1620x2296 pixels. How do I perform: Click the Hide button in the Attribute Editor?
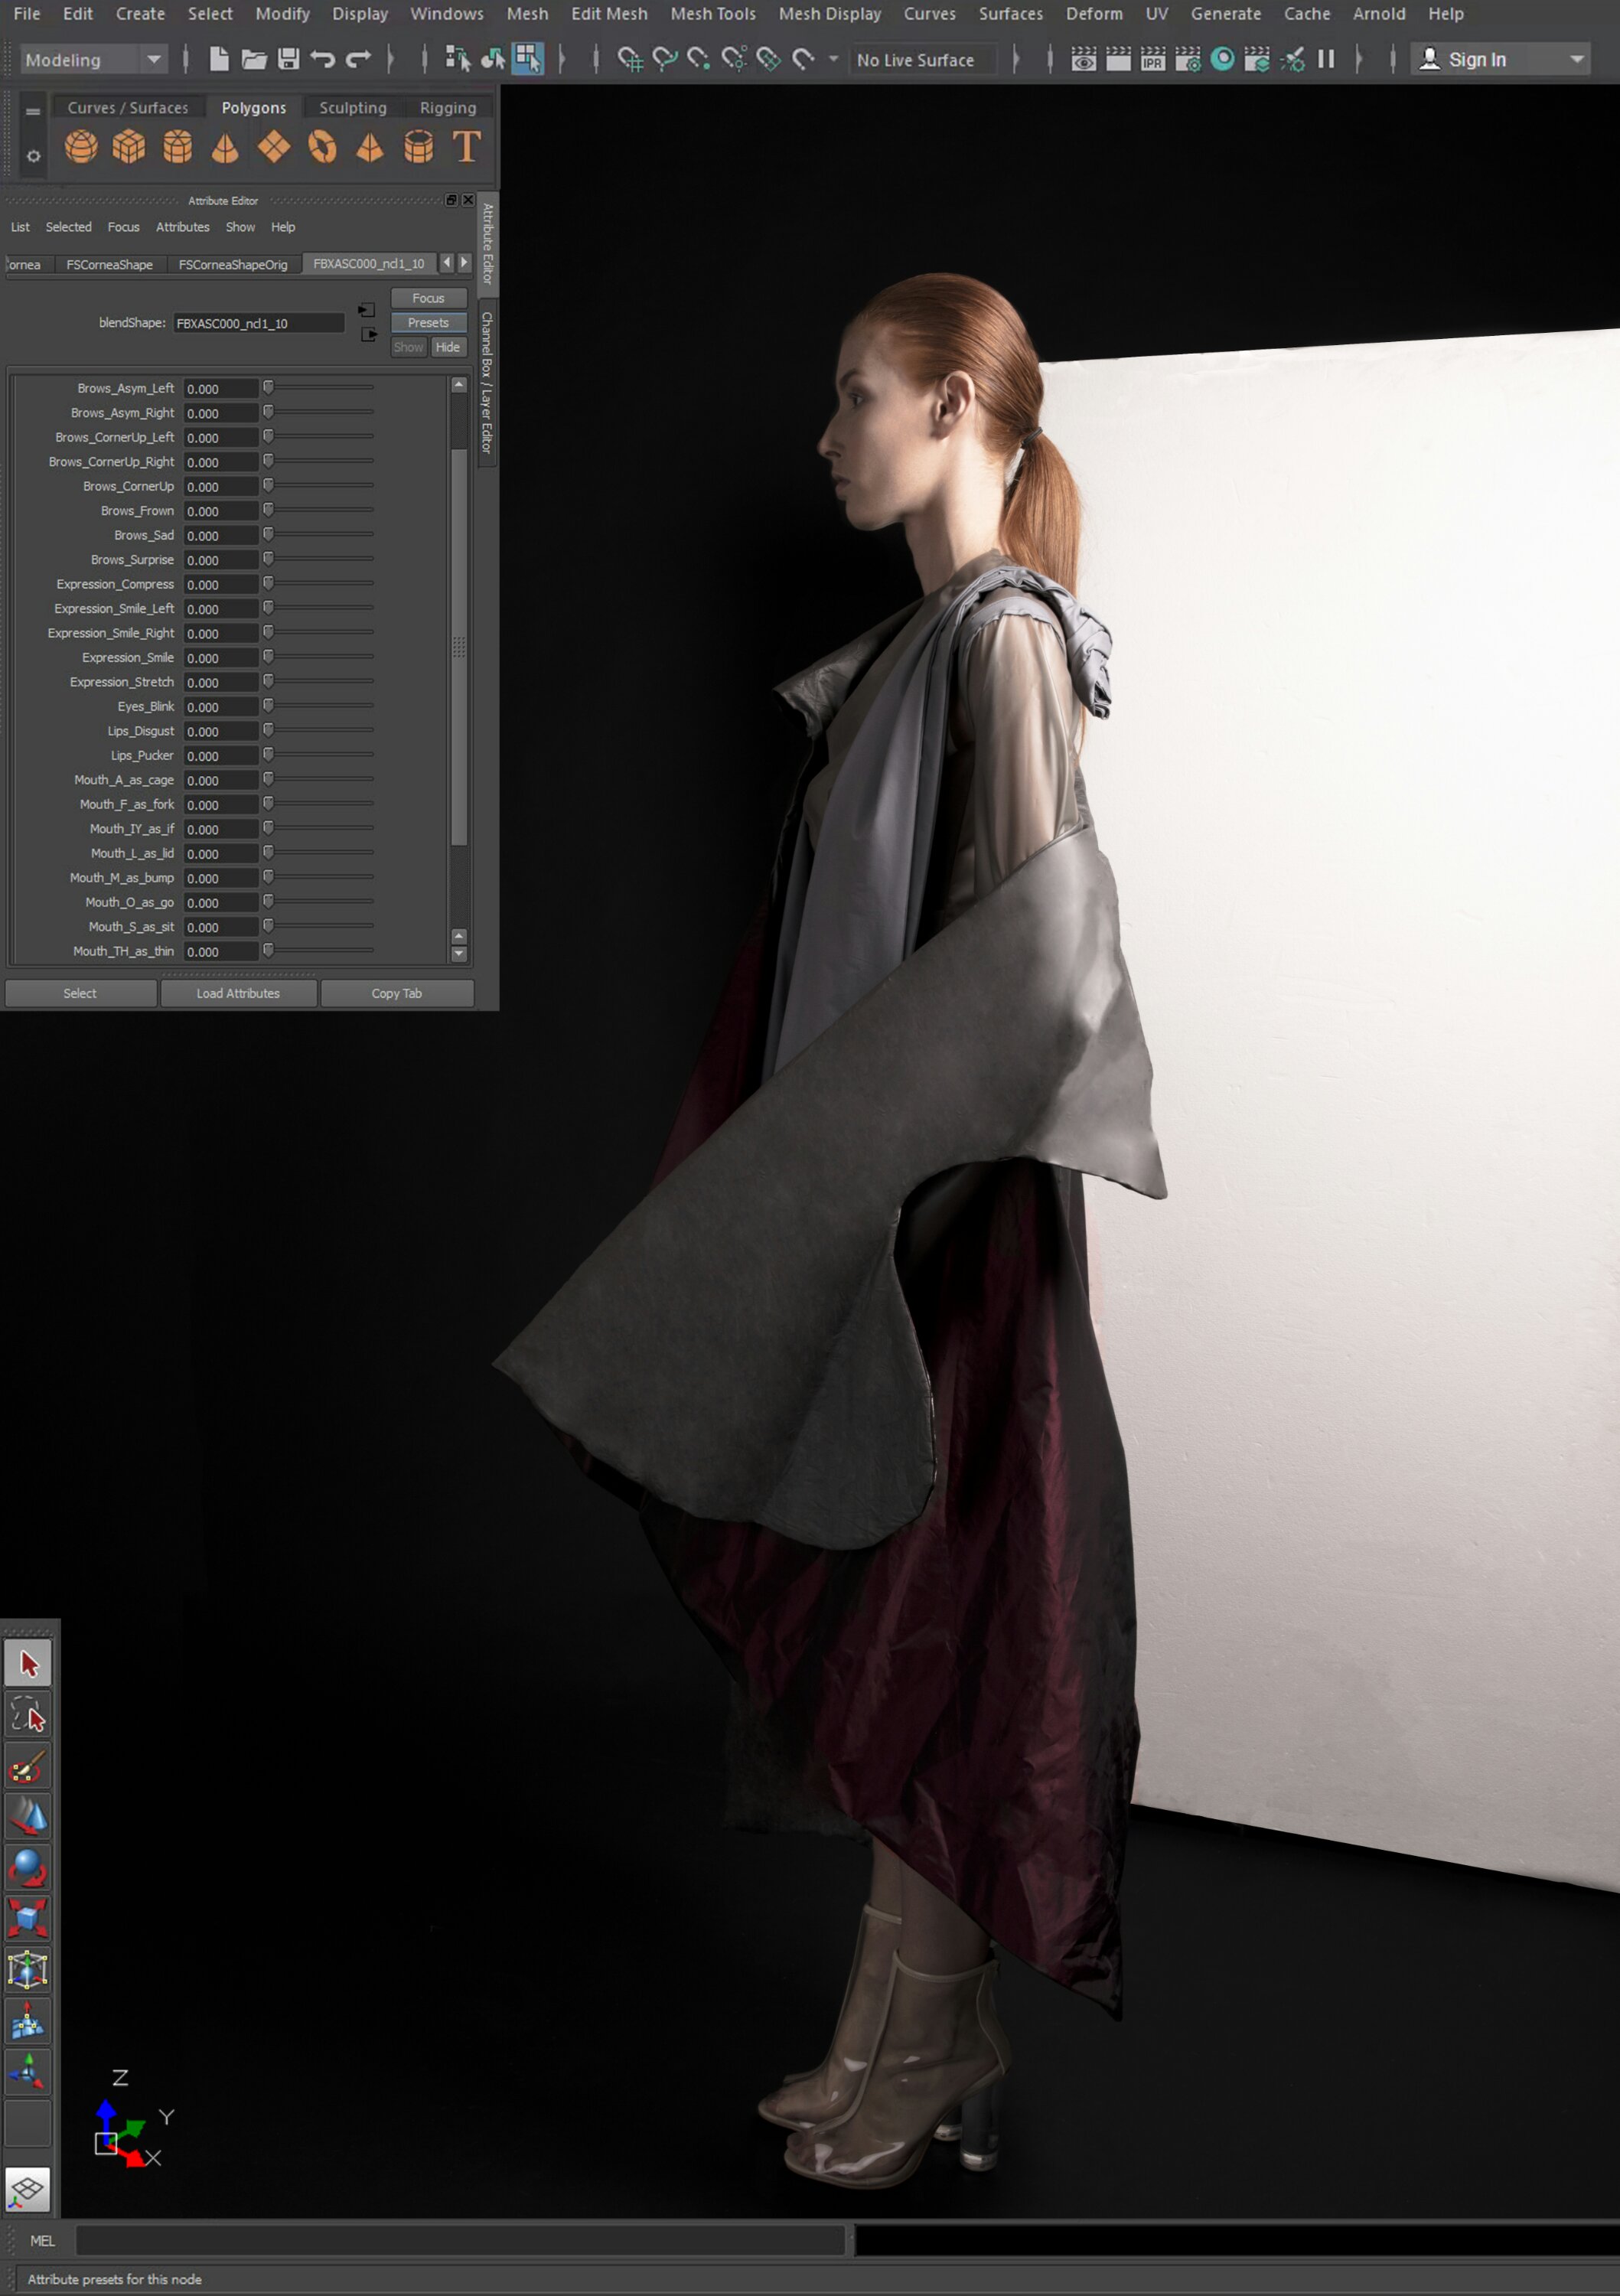tap(448, 347)
